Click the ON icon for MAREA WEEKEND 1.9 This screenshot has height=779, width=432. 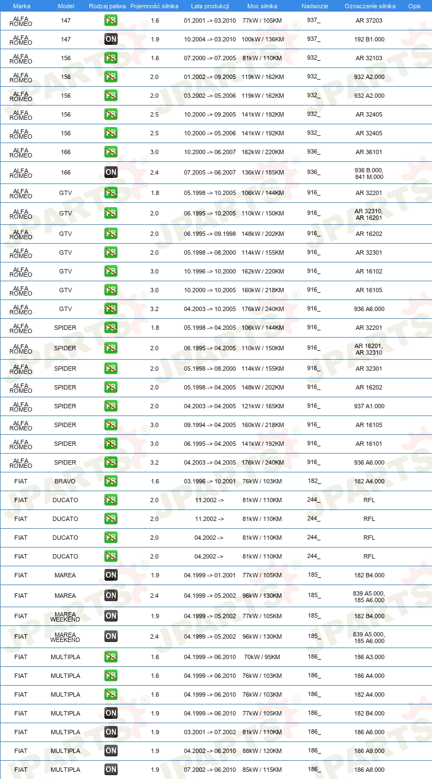click(111, 616)
